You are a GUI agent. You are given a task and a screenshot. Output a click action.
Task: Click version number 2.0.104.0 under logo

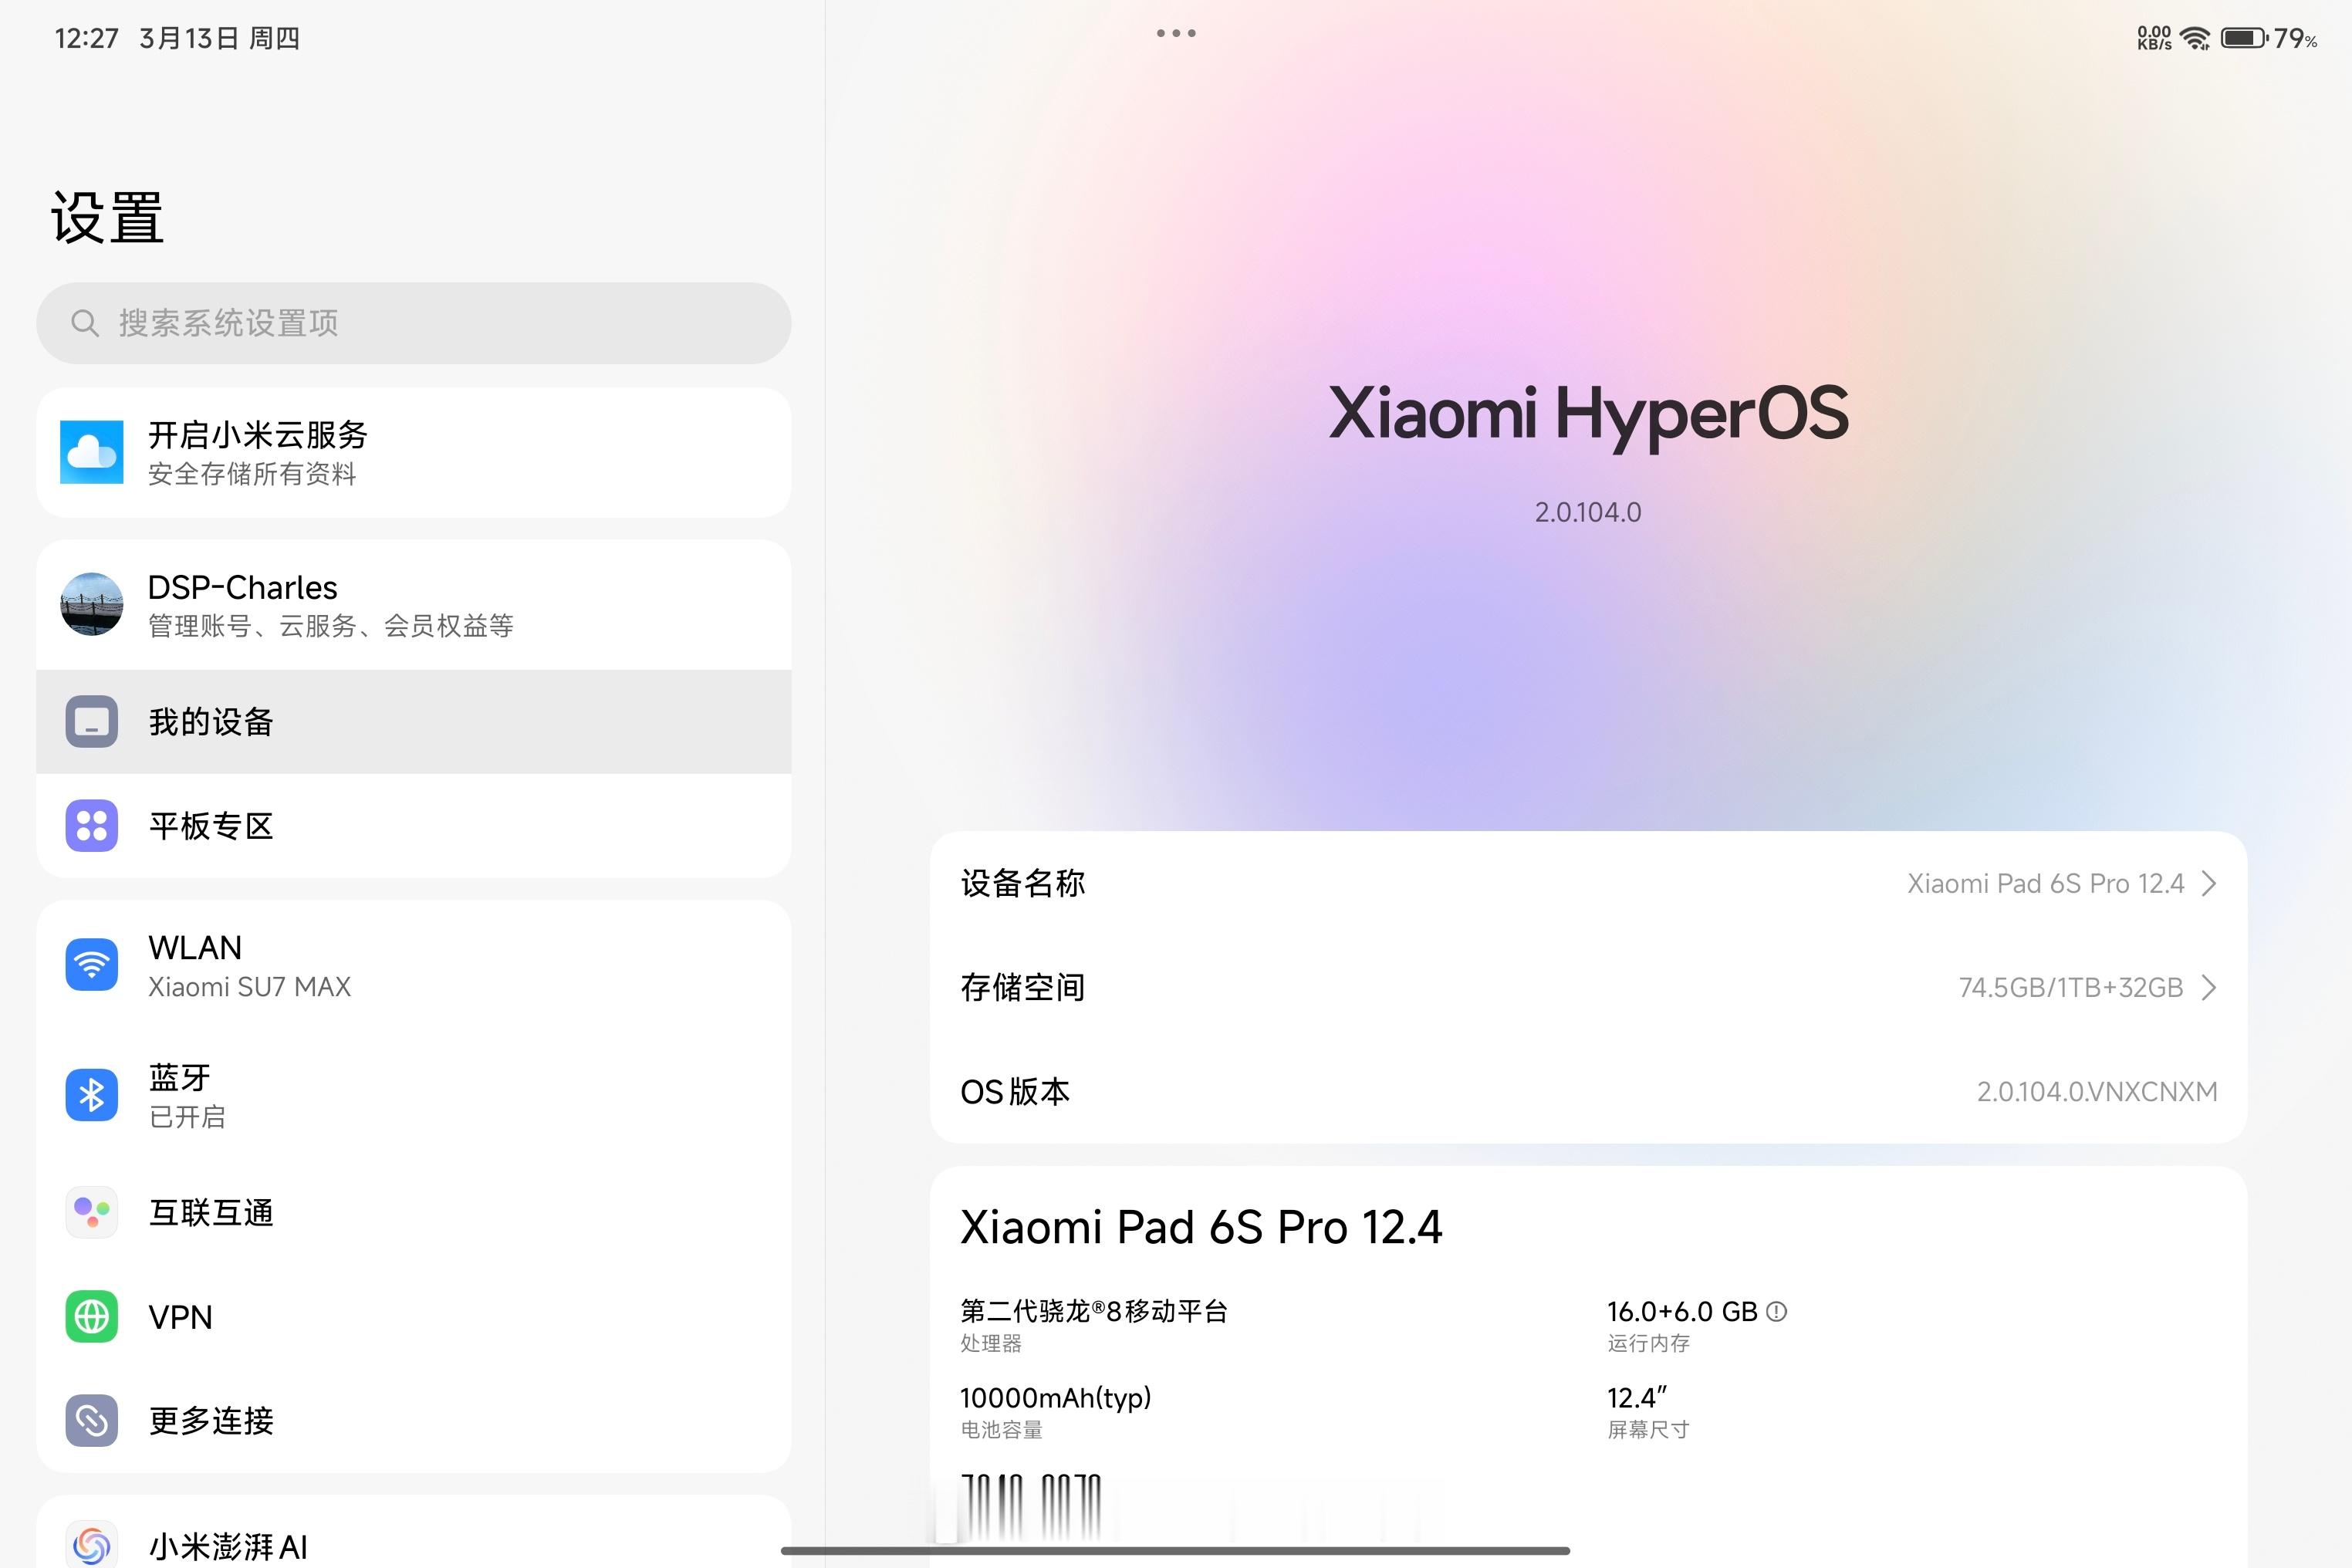(x=1588, y=512)
